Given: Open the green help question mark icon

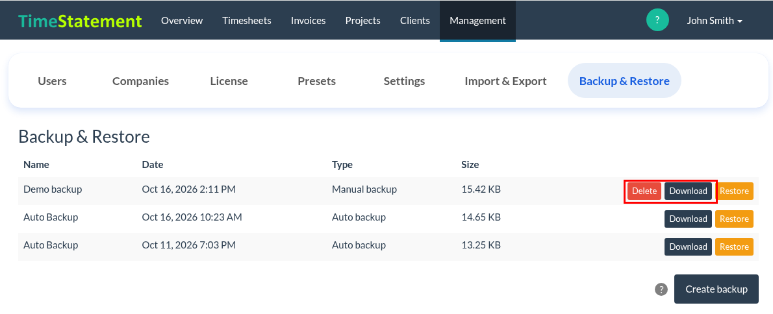Looking at the screenshot, I should [657, 20].
